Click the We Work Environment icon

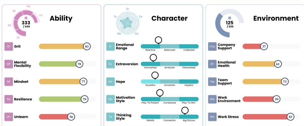tap(212, 99)
